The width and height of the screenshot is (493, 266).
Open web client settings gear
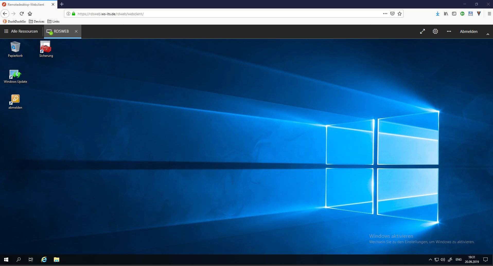(x=435, y=31)
